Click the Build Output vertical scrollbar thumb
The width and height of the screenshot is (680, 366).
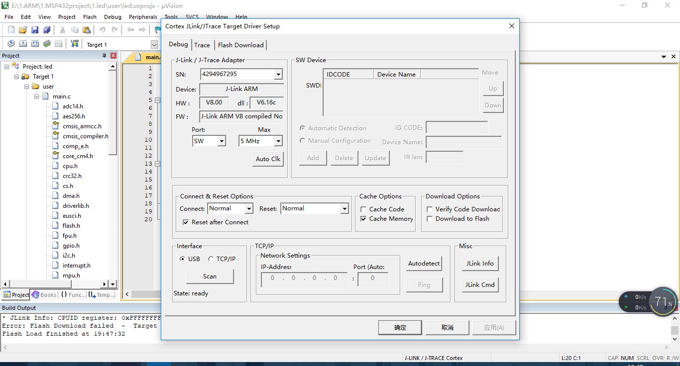click(x=675, y=330)
